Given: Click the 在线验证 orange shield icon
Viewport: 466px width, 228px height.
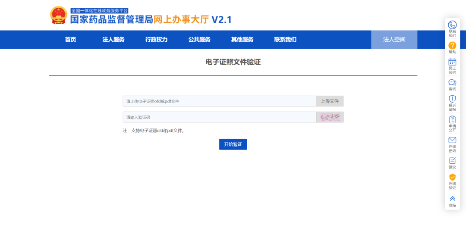Looking at the screenshot, I should pyautogui.click(x=452, y=177).
